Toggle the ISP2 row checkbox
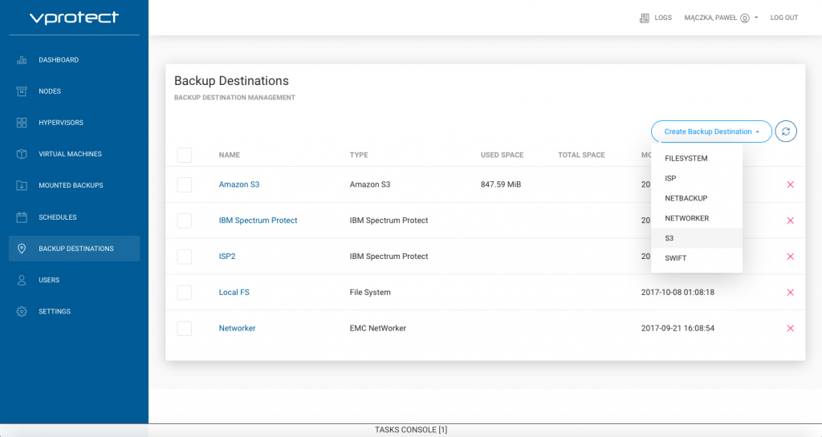Screen dimensions: 822x437 (185, 257)
